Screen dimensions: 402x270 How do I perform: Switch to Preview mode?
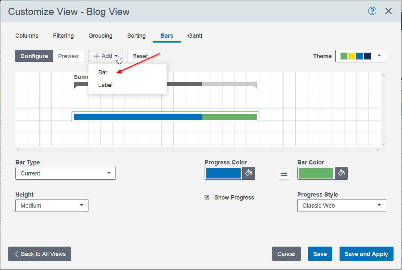click(68, 56)
